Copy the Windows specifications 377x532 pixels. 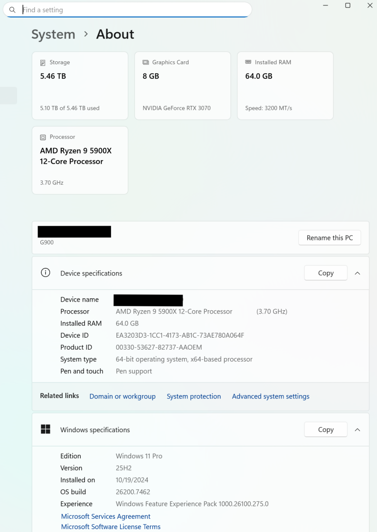point(326,430)
